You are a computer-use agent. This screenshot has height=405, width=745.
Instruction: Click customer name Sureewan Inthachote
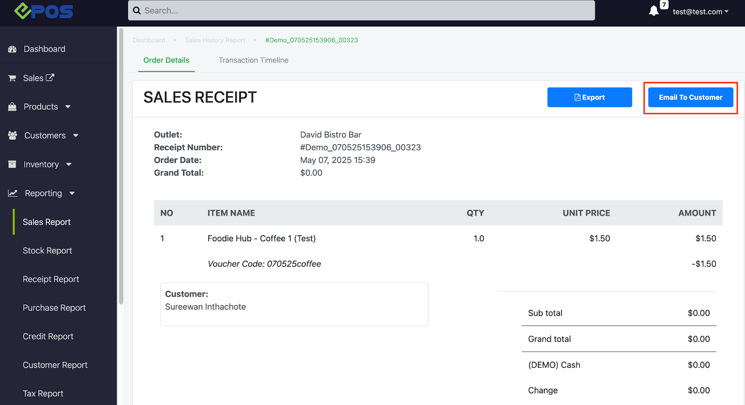[205, 307]
